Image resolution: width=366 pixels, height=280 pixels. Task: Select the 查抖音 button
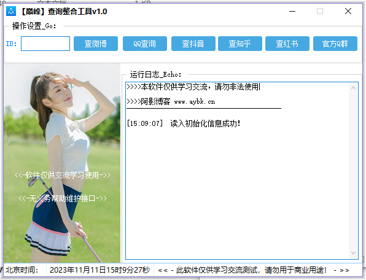193,44
